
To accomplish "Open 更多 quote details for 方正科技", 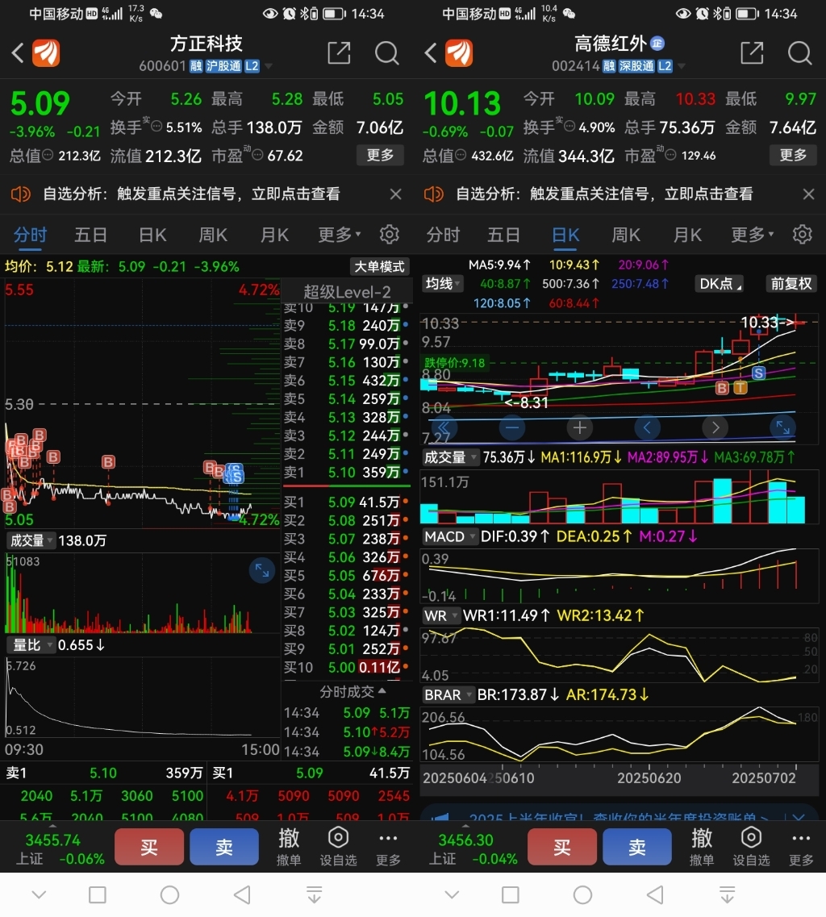I will [x=380, y=155].
